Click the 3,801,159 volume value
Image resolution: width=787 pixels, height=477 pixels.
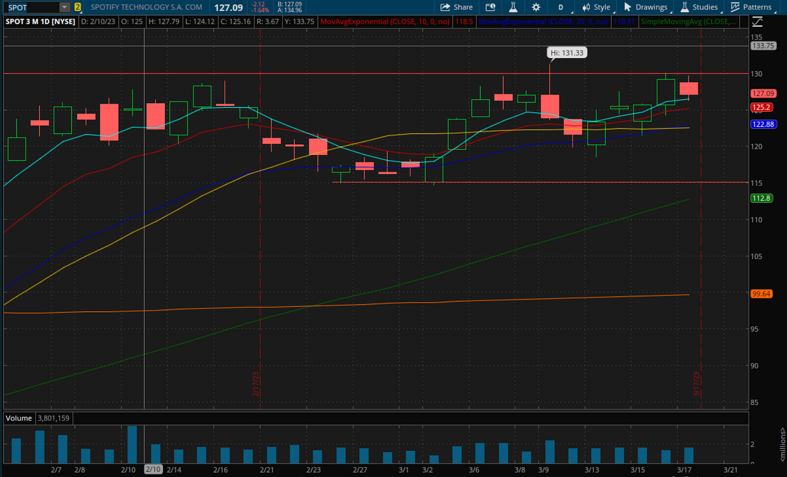pos(54,418)
